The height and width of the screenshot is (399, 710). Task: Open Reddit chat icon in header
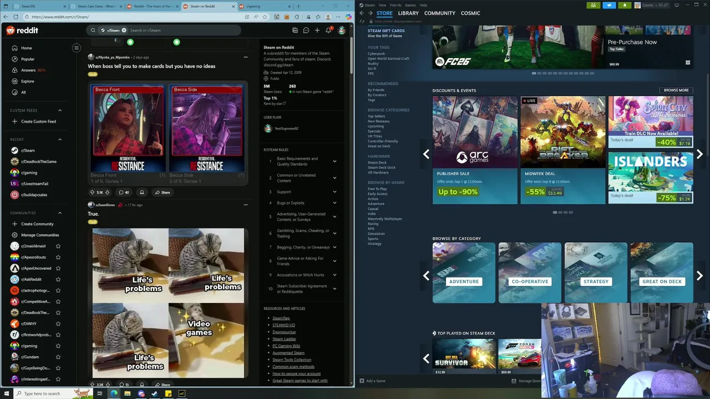pyautogui.click(x=306, y=30)
